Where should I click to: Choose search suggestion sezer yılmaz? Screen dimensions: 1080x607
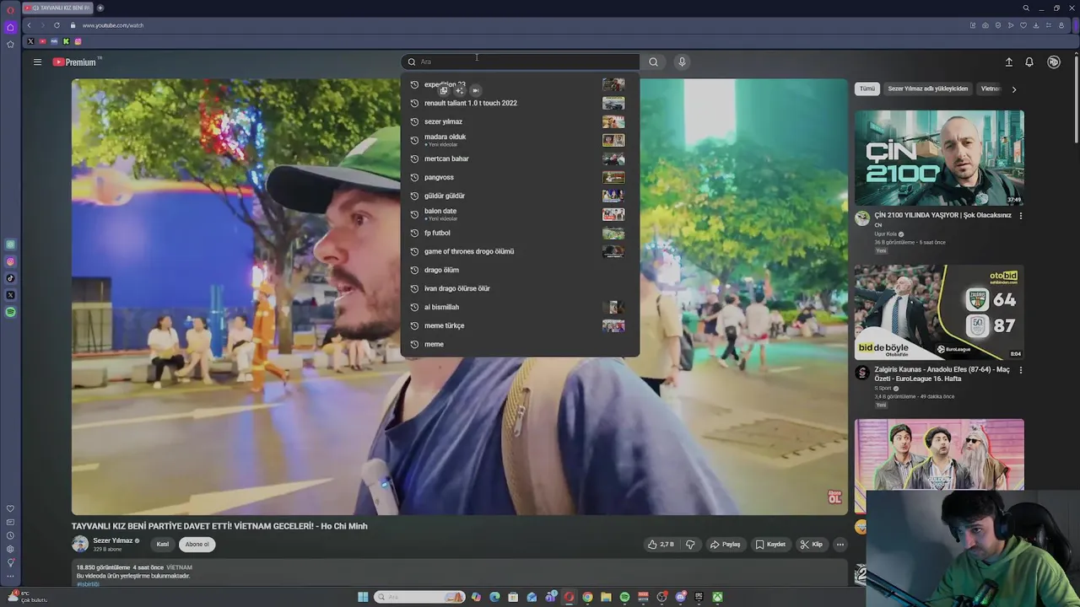click(520, 121)
